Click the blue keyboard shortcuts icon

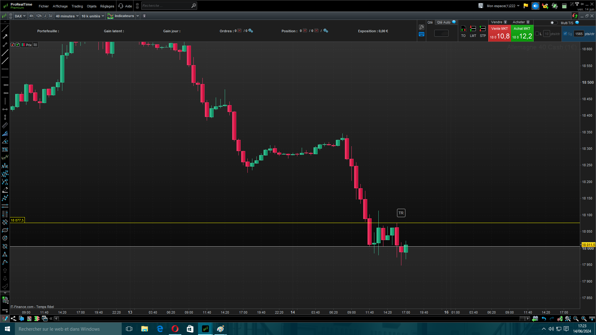tap(421, 34)
